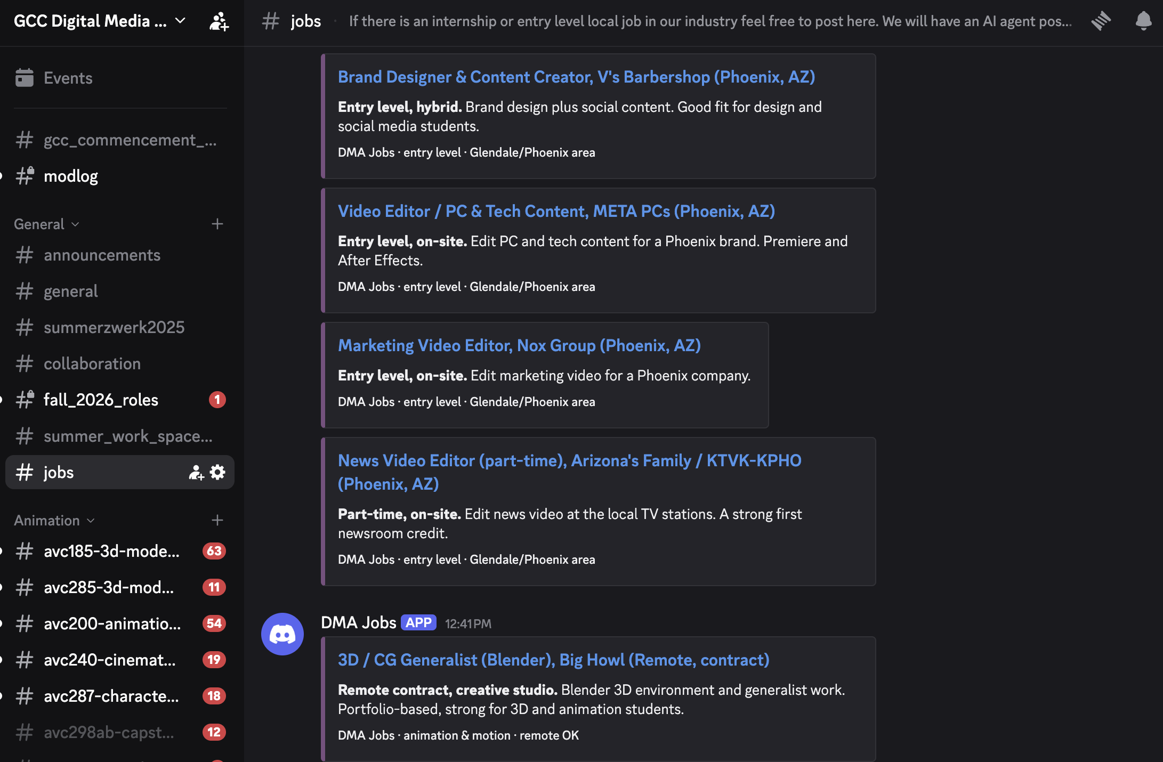Edit jobs channel settings gear
This screenshot has width=1163, height=762.
tap(217, 472)
